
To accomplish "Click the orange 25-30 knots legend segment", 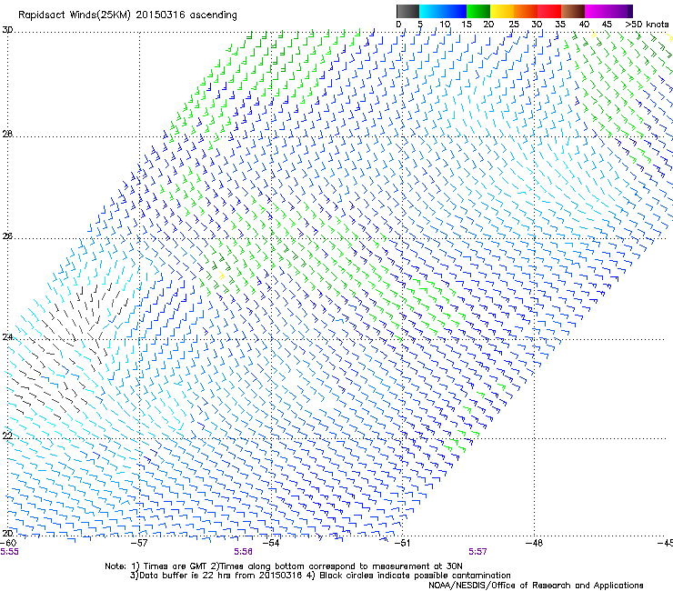I will point(526,11).
